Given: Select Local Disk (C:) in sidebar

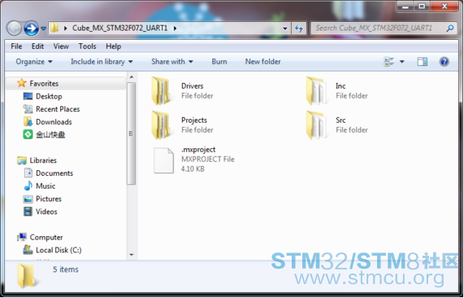Looking at the screenshot, I should click(52, 250).
